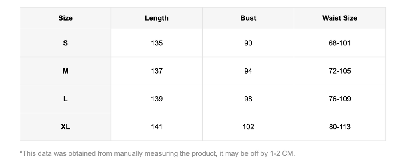The height and width of the screenshot is (161, 408).
Task: Click the Length column header
Action: pyautogui.click(x=157, y=18)
